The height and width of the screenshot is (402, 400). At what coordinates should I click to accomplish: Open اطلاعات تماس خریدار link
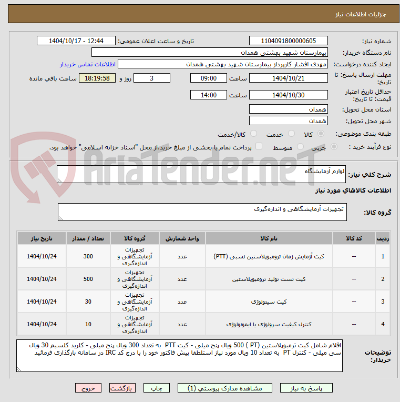88,64
